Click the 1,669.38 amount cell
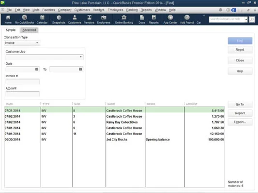Screen dimensions: 258x193 click(x=204, y=128)
